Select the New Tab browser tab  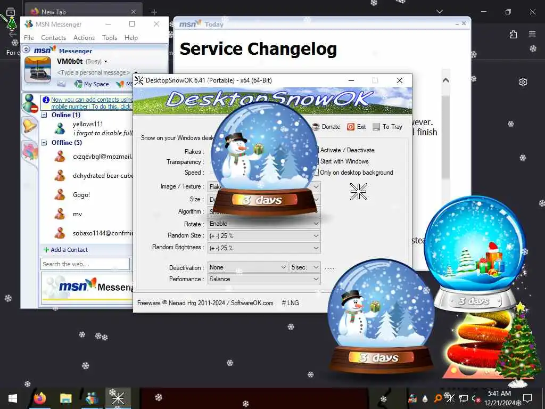click(84, 12)
